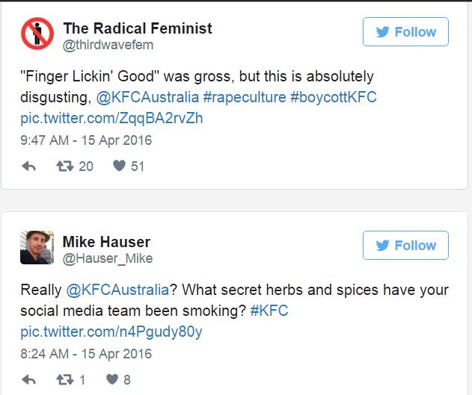This screenshot has height=395, width=472.
Task: Click Mike Hauser's profile photo
Action: pos(37,247)
